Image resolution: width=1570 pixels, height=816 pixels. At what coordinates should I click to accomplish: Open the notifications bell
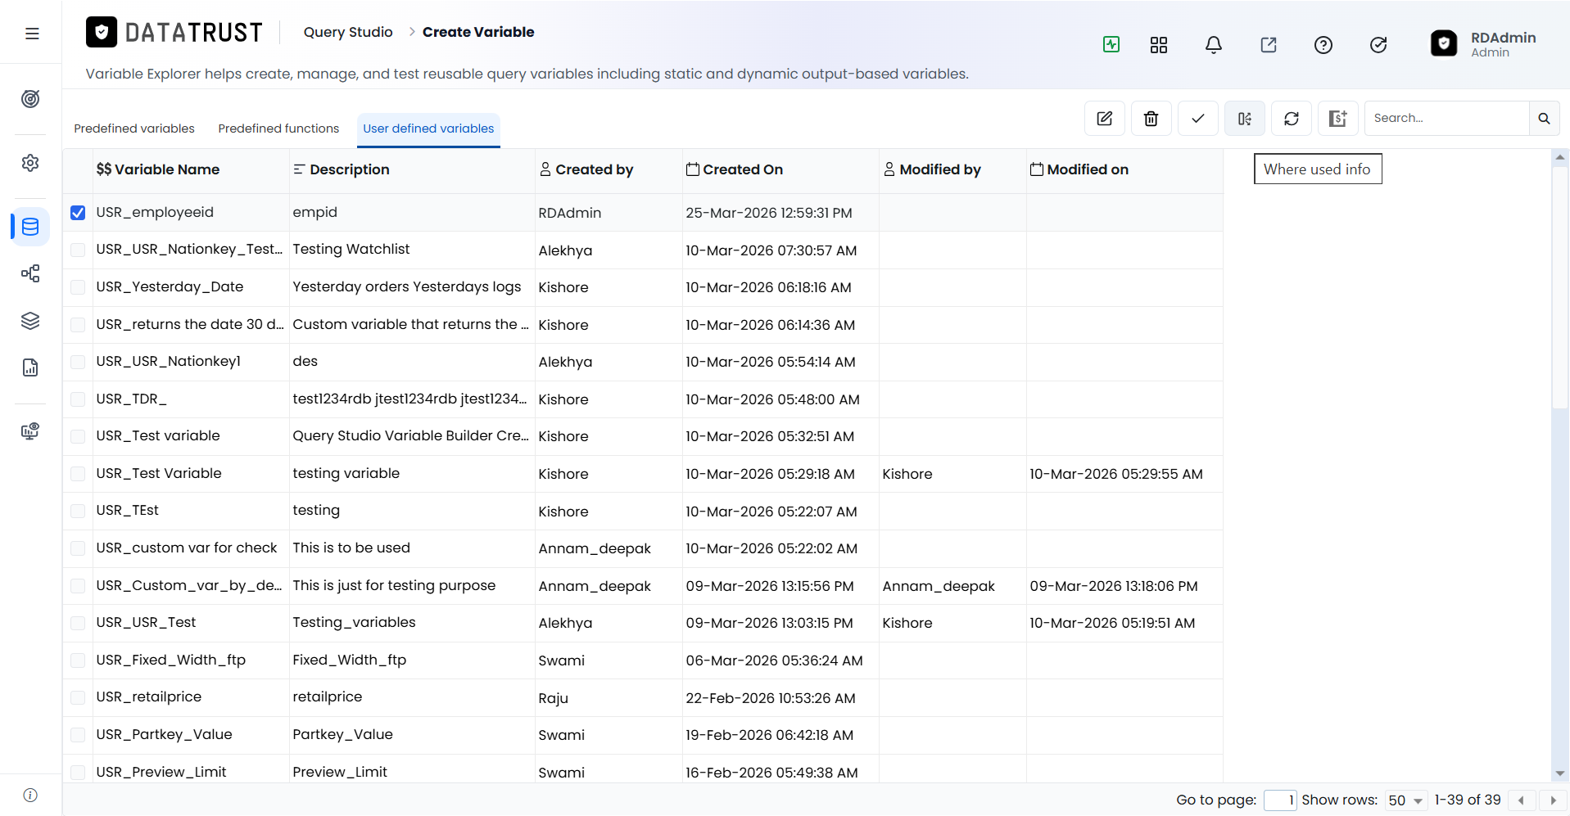click(x=1214, y=45)
